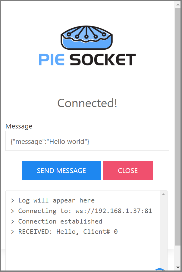Click the ws://192.168.1.37:81 address text
Image resolution: width=182 pixels, height=272 pixels.
[x=114, y=211]
